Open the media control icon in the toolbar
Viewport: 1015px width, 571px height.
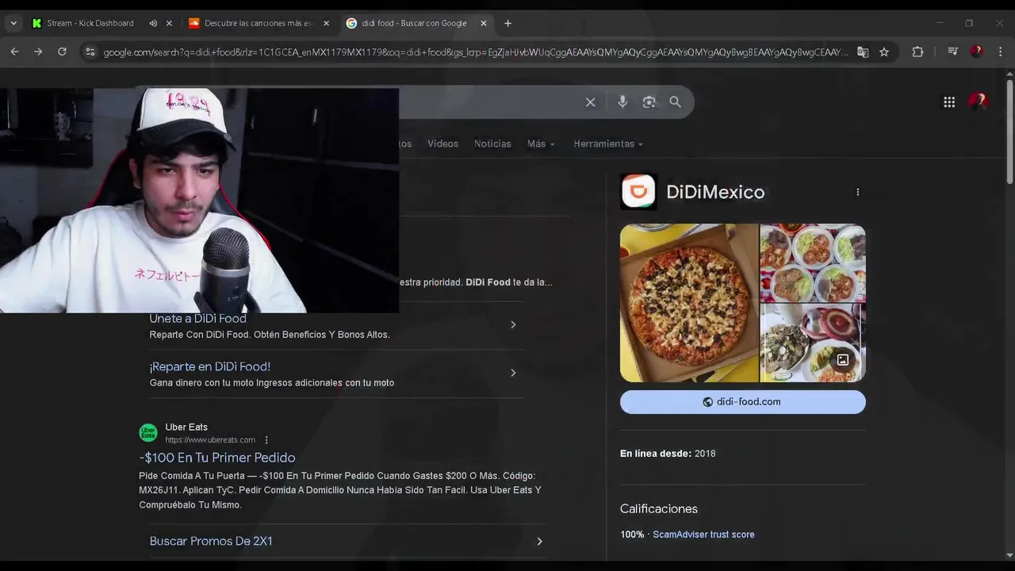953,52
